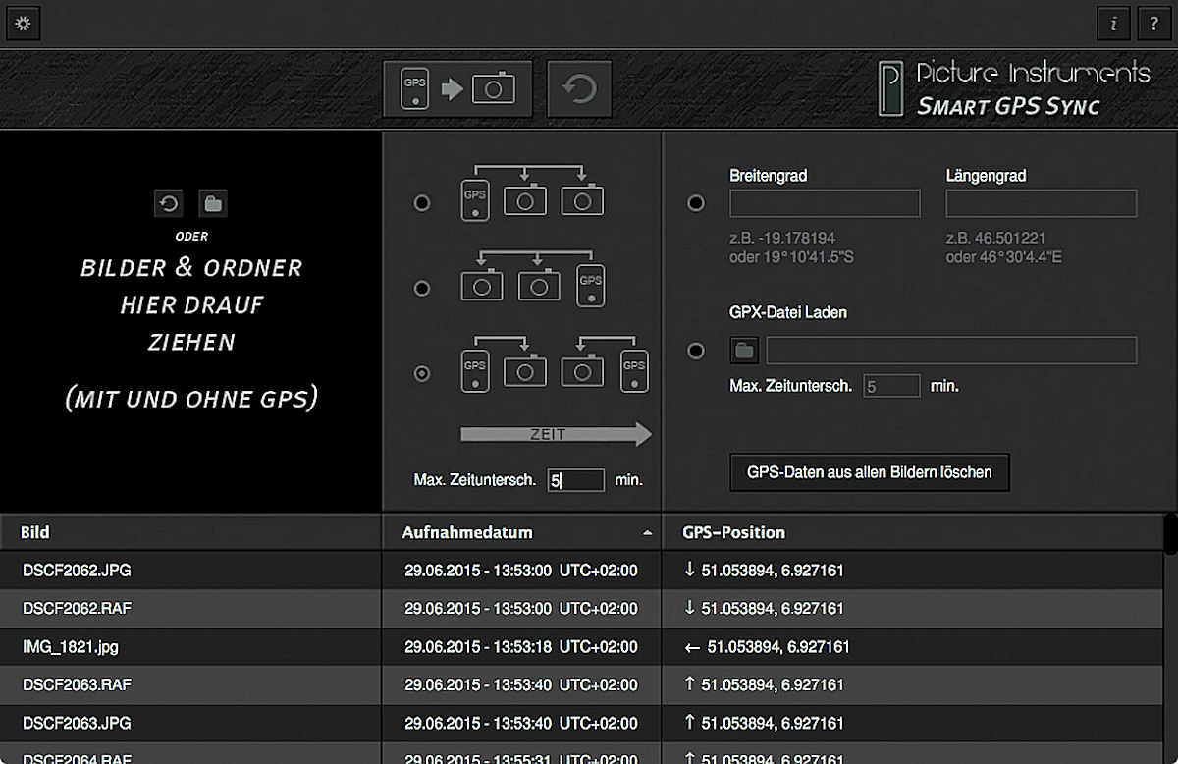Click the info 'i' icon
The width and height of the screenshot is (1178, 764).
coord(1112,25)
